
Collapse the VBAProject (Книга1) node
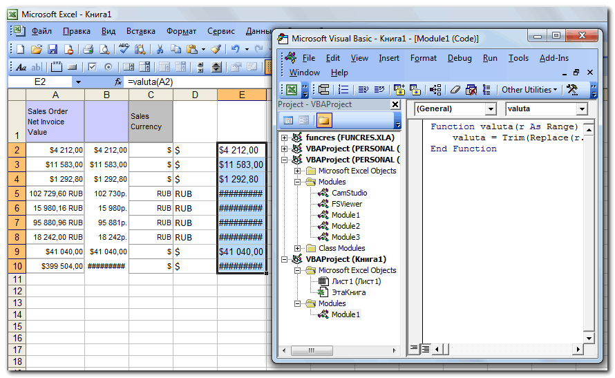pyautogui.click(x=285, y=259)
